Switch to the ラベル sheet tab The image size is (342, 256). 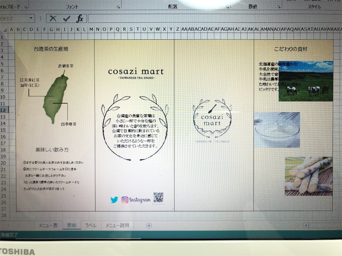pyautogui.click(x=91, y=225)
